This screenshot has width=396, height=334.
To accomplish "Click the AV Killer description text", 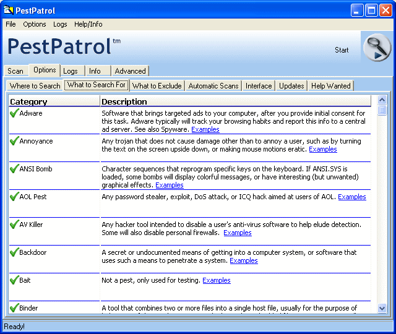I will 231,228.
